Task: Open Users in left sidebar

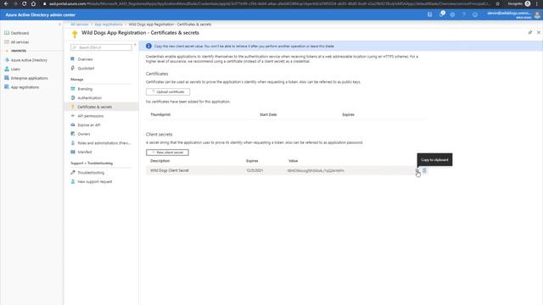Action: (x=15, y=69)
